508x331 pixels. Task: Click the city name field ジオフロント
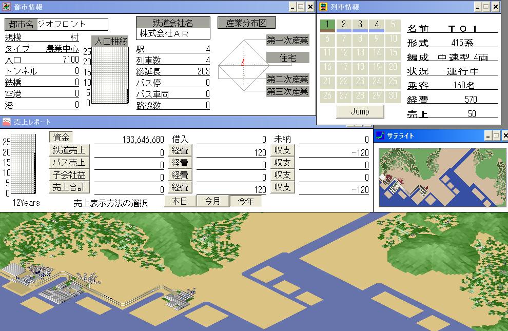(x=72, y=24)
